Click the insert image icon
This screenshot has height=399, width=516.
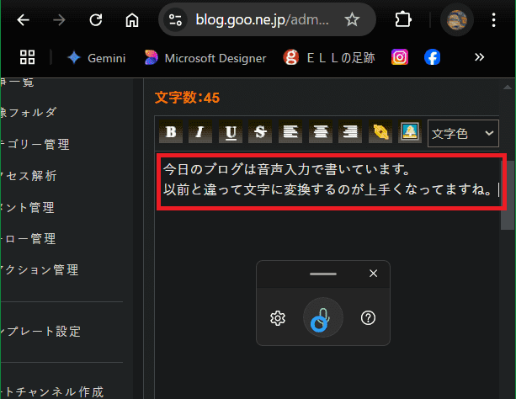point(410,132)
